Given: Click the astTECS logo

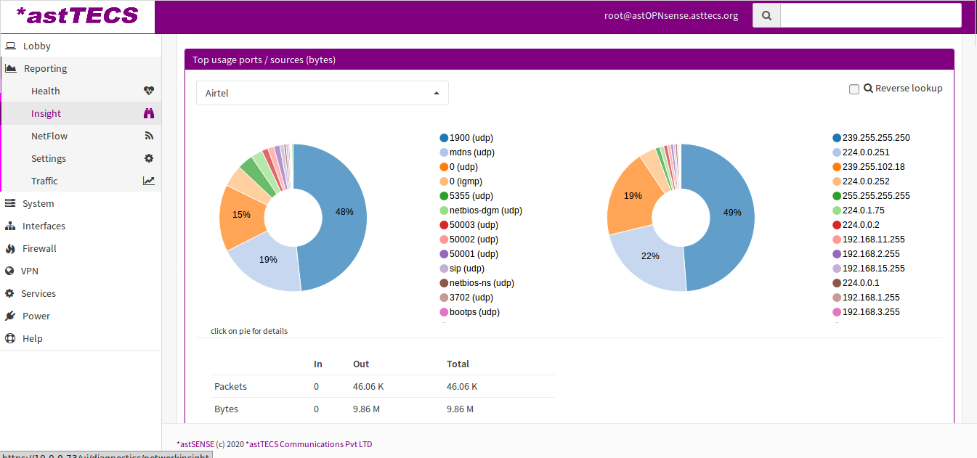Looking at the screenshot, I should pos(77,16).
